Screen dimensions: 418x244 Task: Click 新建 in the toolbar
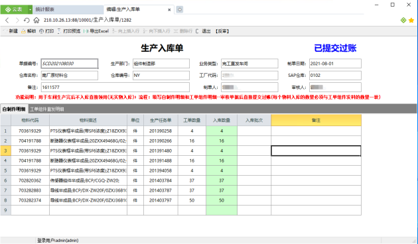point(11,31)
